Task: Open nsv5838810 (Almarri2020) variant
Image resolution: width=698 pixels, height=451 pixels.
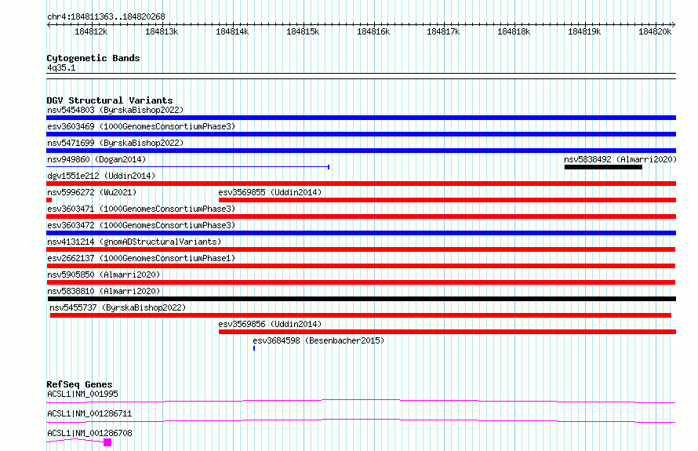Action: coord(104,291)
